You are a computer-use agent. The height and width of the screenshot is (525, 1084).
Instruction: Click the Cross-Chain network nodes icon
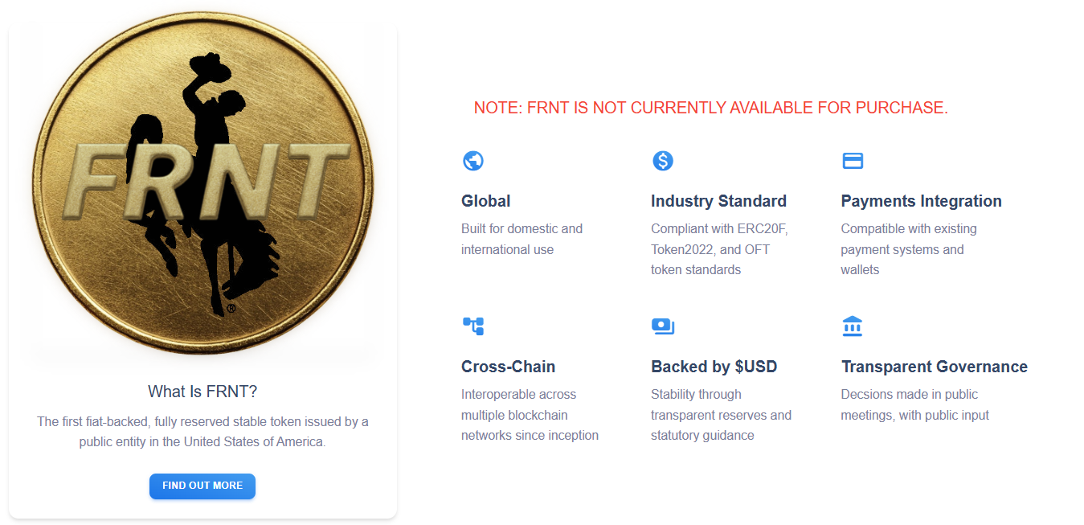[473, 326]
